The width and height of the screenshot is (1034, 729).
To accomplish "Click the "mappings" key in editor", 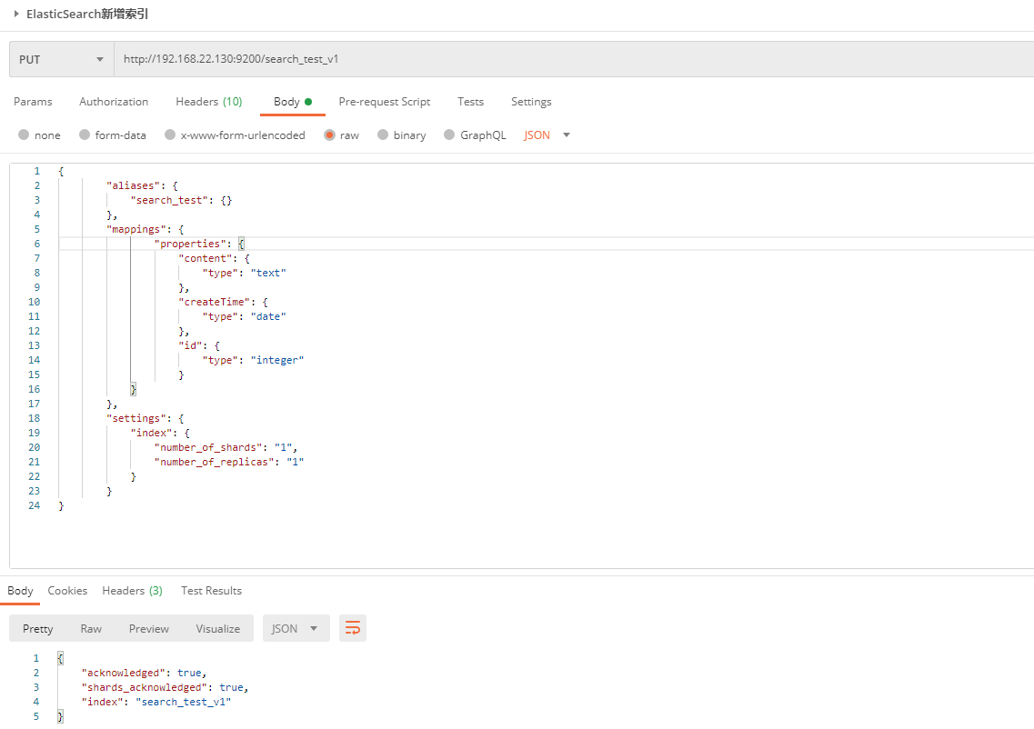I will pyautogui.click(x=136, y=229).
